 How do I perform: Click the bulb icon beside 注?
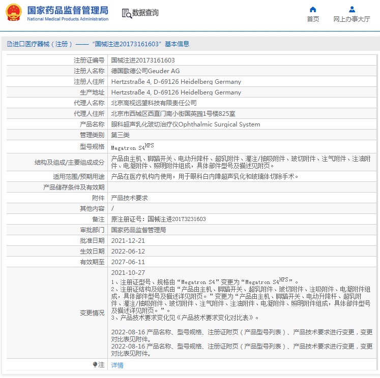click(95, 364)
